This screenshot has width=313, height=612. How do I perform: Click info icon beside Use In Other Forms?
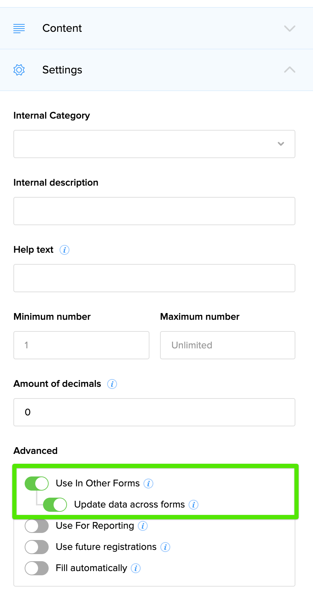click(148, 484)
